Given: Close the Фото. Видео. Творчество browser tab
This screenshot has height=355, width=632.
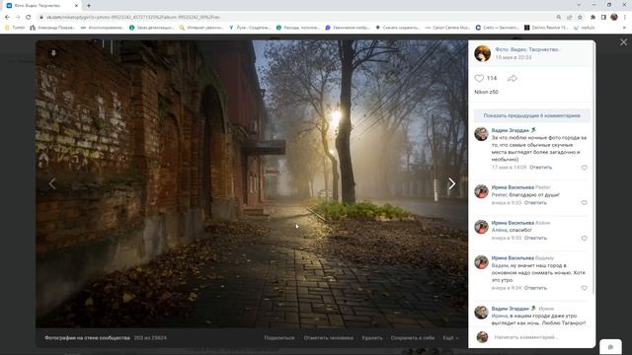Looking at the screenshot, I should tap(77, 6).
